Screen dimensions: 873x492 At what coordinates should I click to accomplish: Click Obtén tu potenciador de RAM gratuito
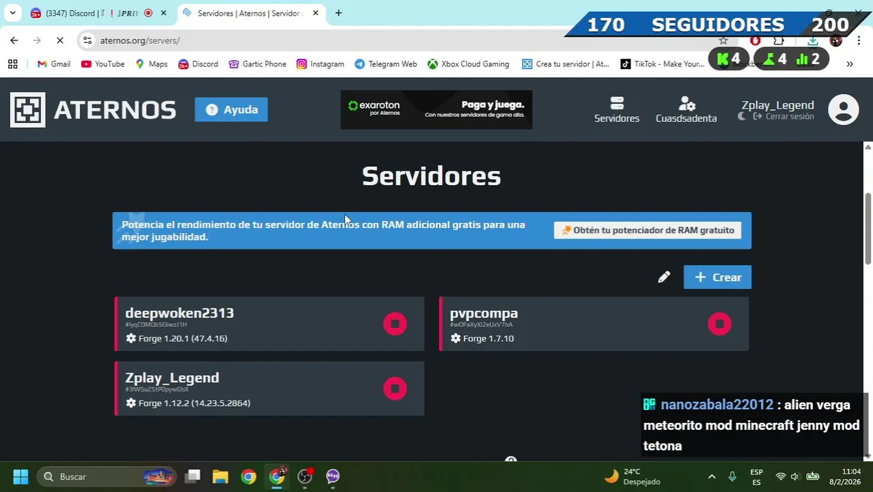click(648, 230)
